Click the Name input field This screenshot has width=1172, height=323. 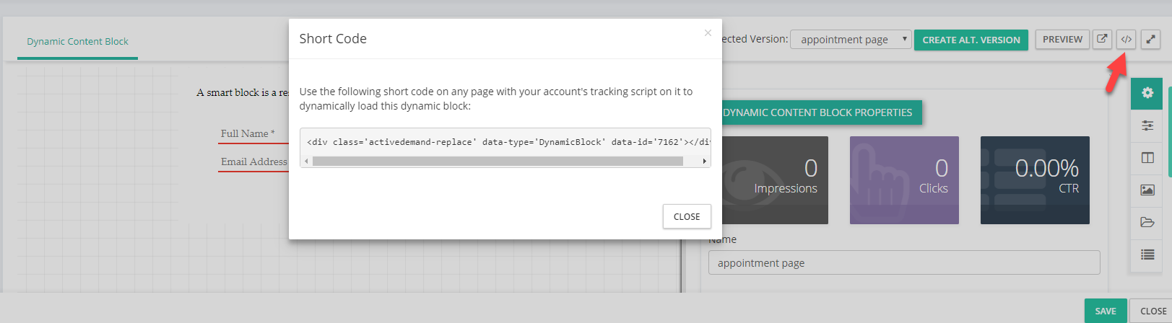904,262
